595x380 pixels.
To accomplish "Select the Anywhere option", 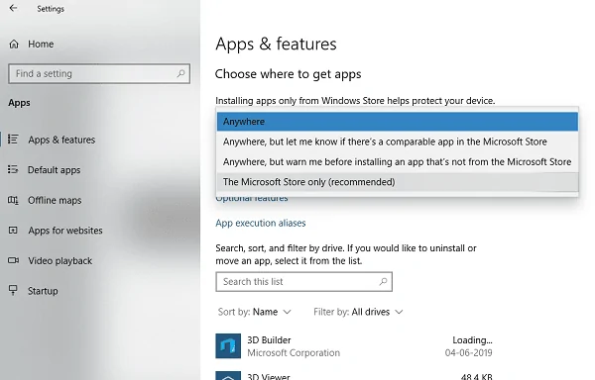I will pos(398,122).
